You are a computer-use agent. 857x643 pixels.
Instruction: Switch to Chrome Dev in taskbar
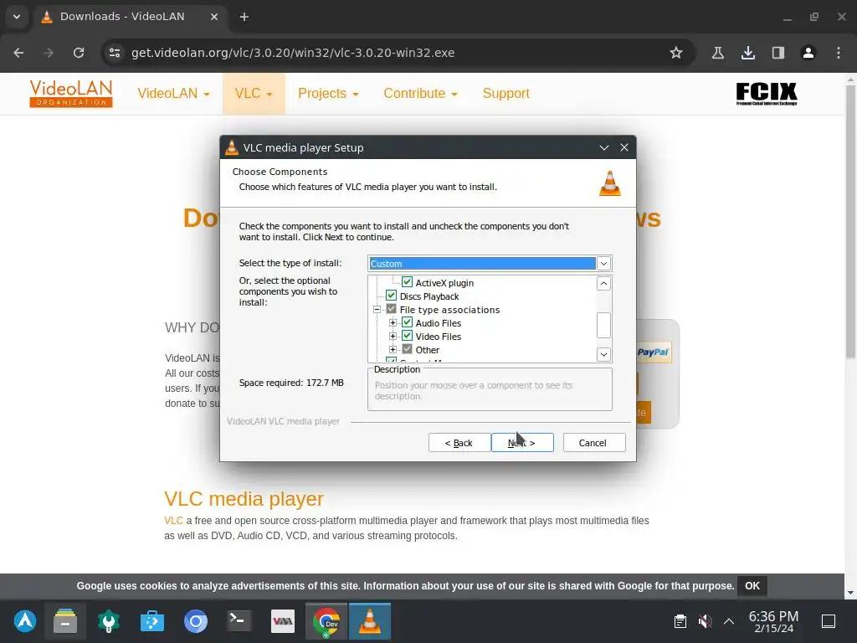click(326, 621)
